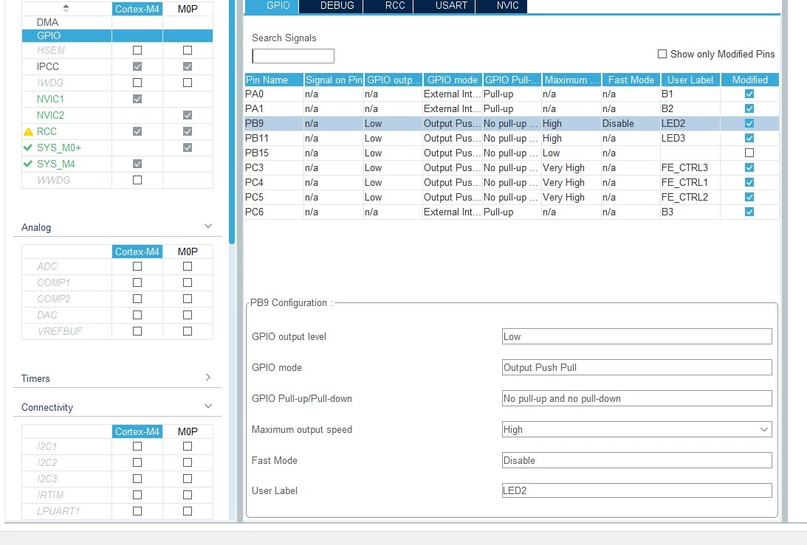
Task: Sort by the Fast Mode column header
Action: 631,80
